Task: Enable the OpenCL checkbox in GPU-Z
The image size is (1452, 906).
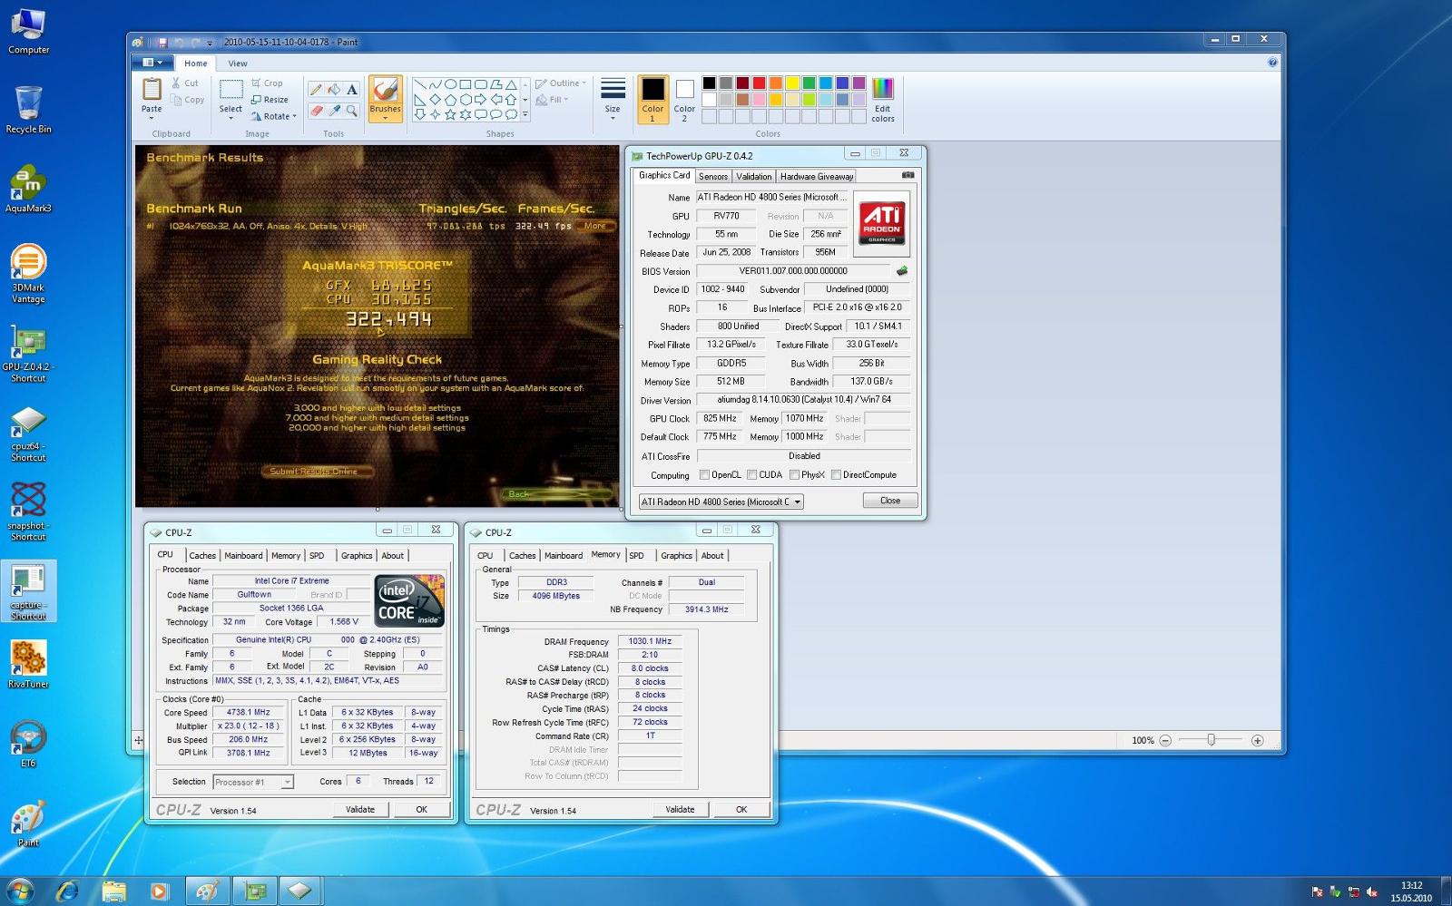Action: coord(704,475)
